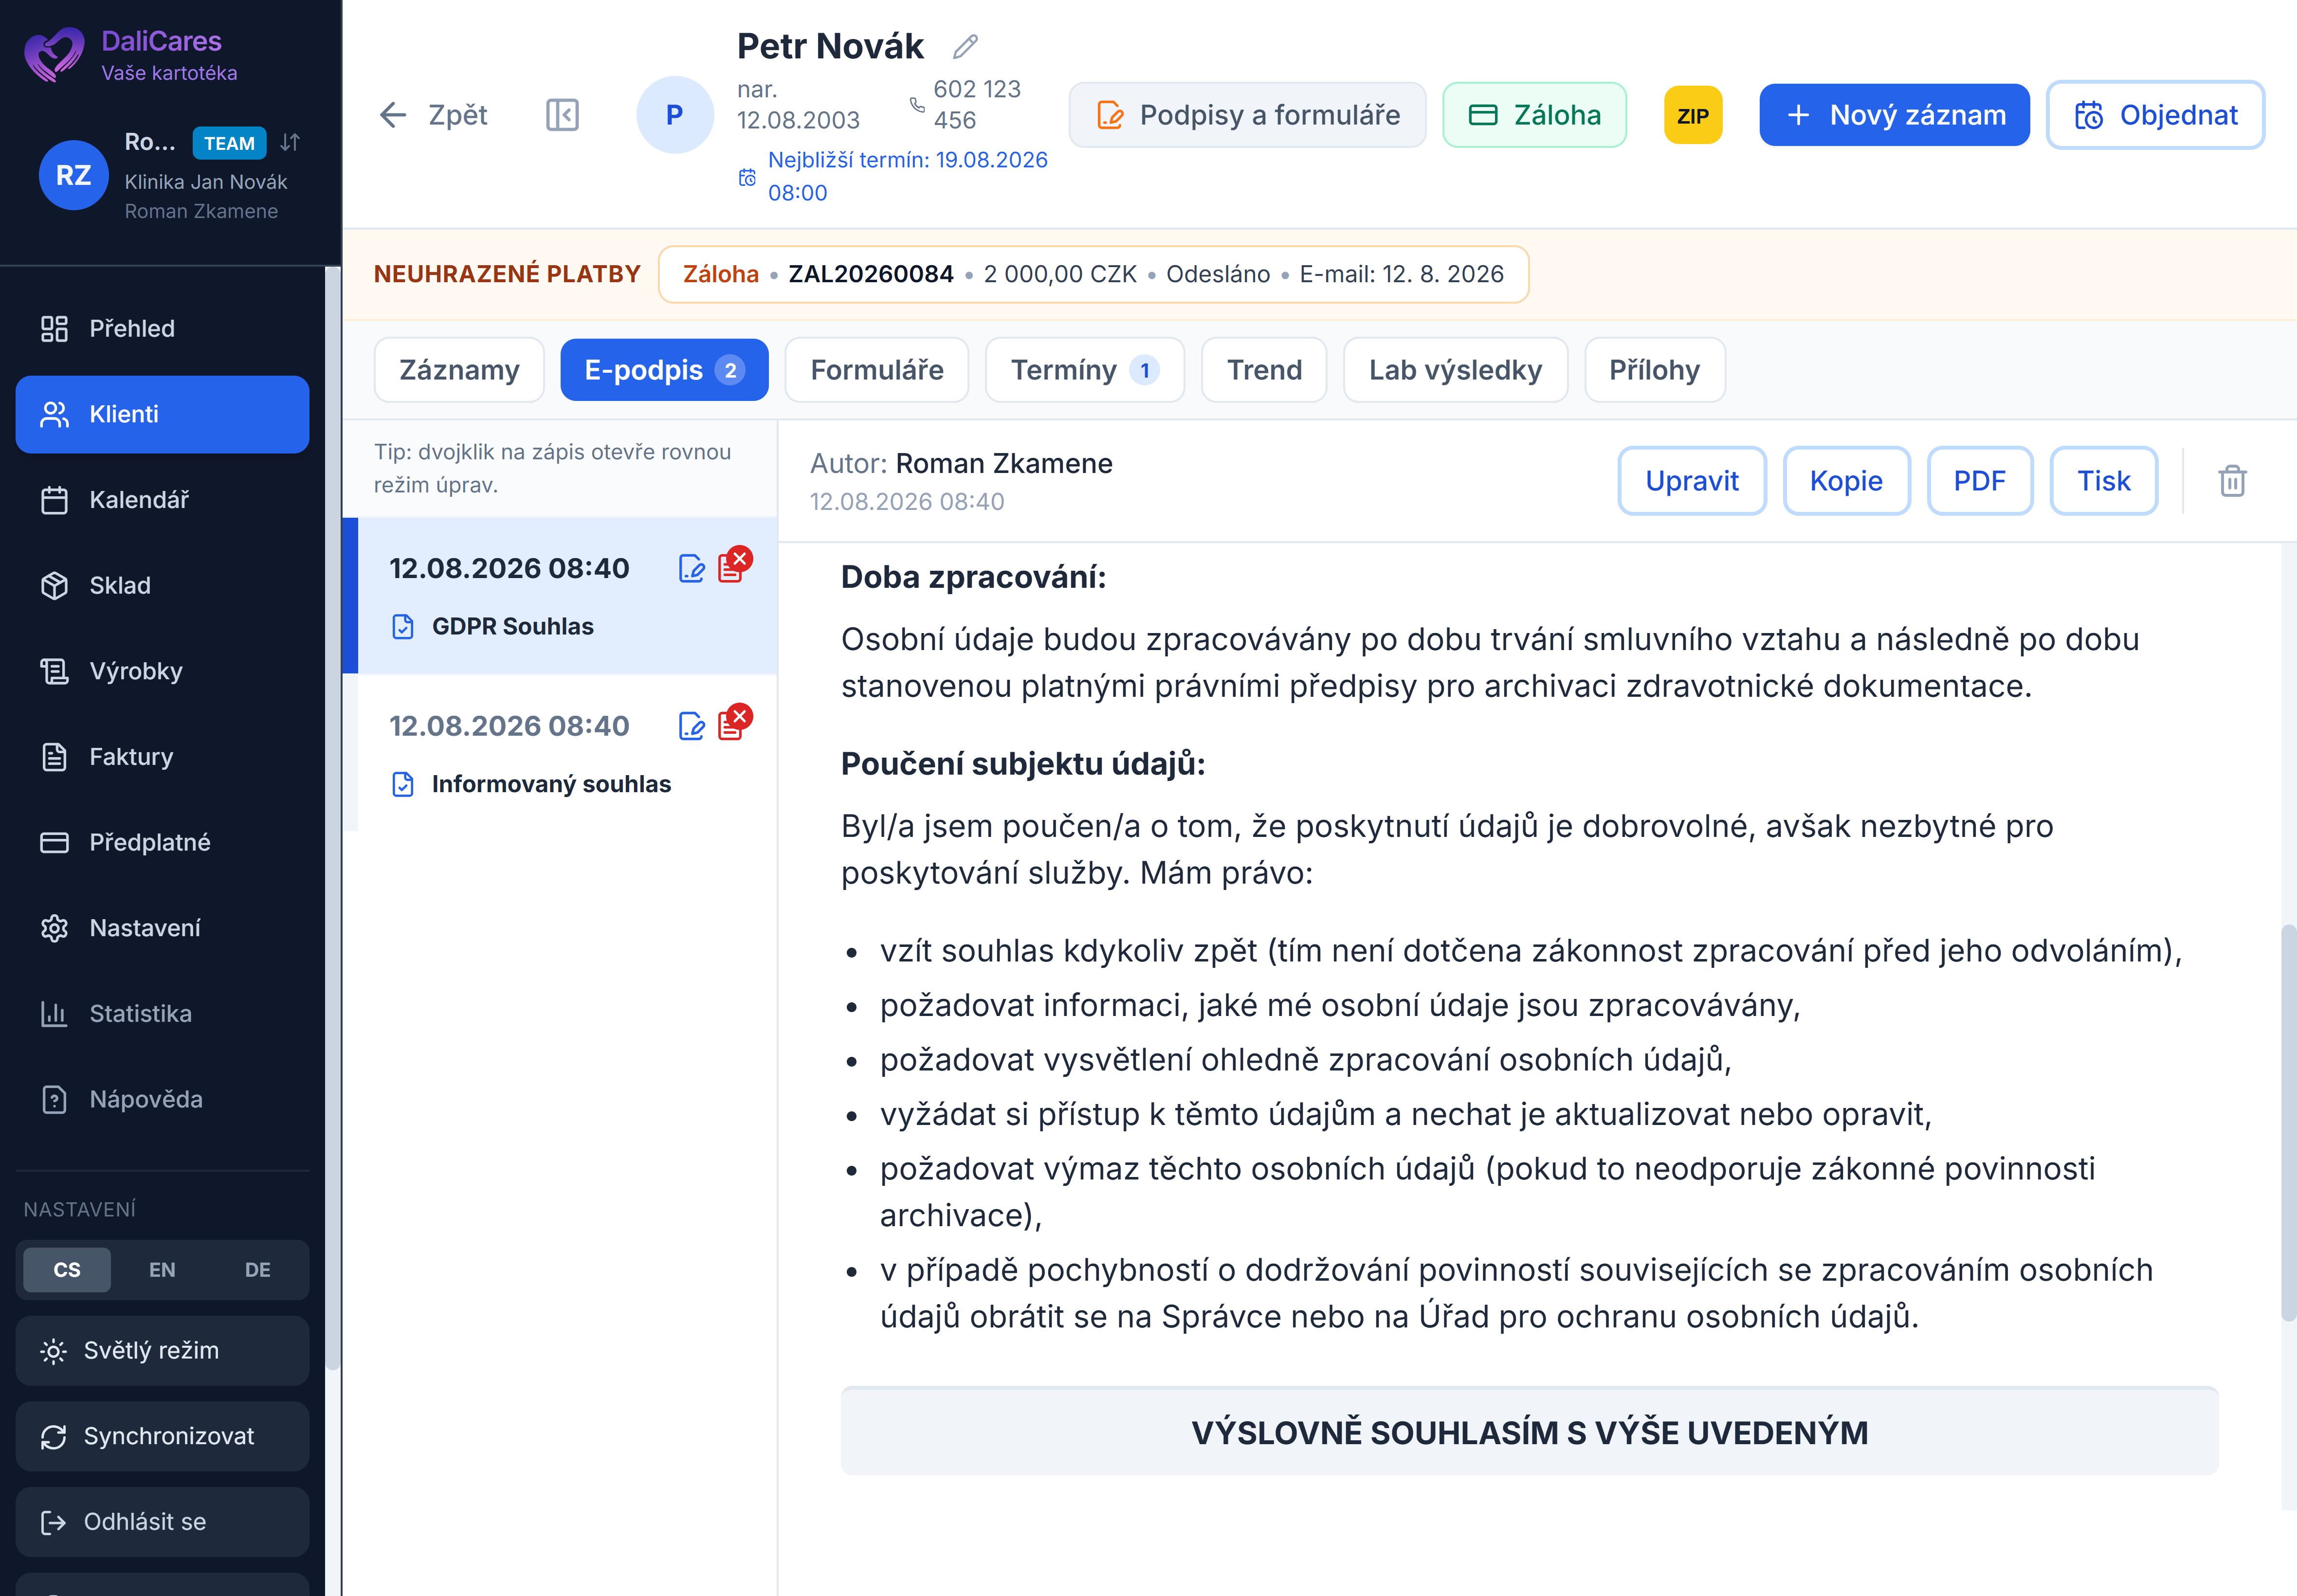Delete the record with the trash icon
The image size is (2297, 1596).
point(2232,481)
